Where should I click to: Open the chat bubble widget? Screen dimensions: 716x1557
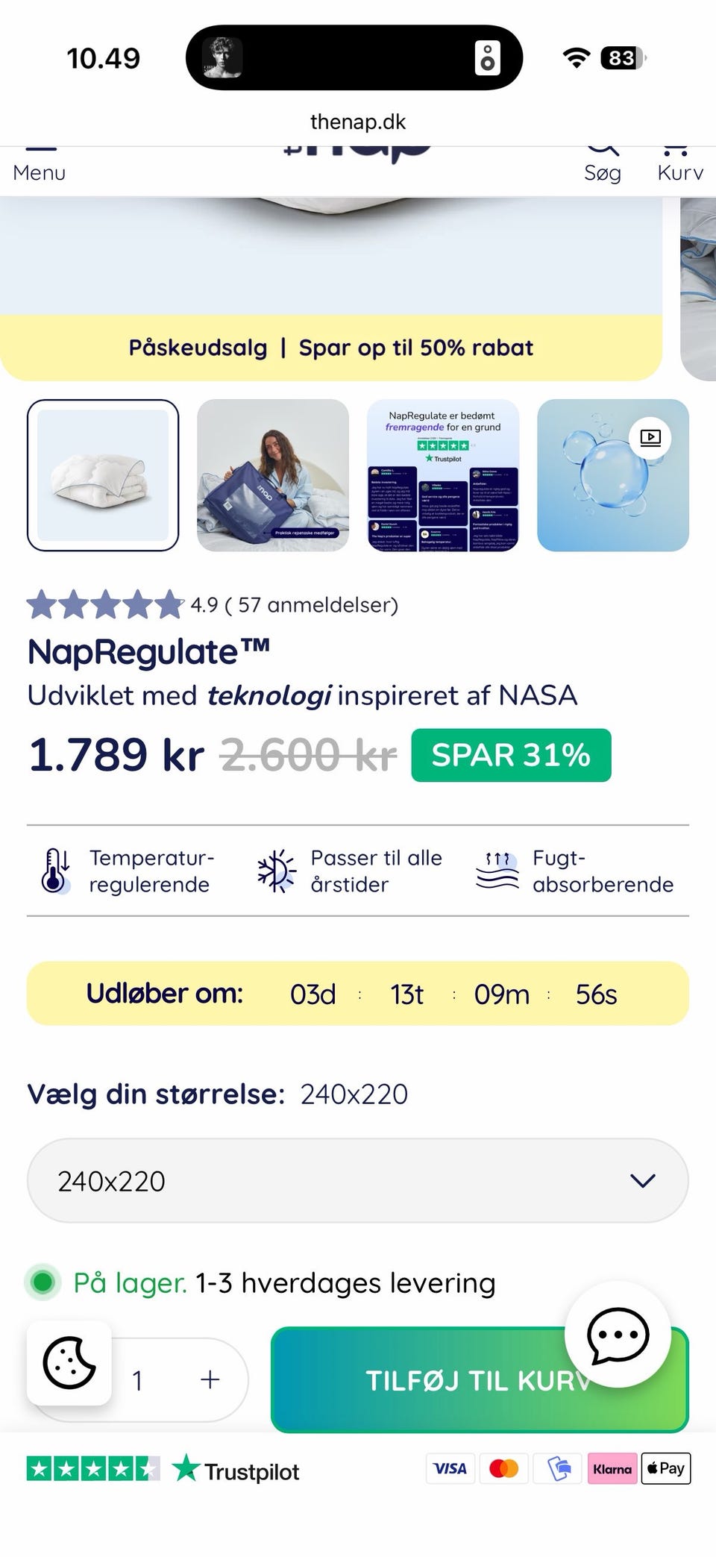click(618, 1335)
